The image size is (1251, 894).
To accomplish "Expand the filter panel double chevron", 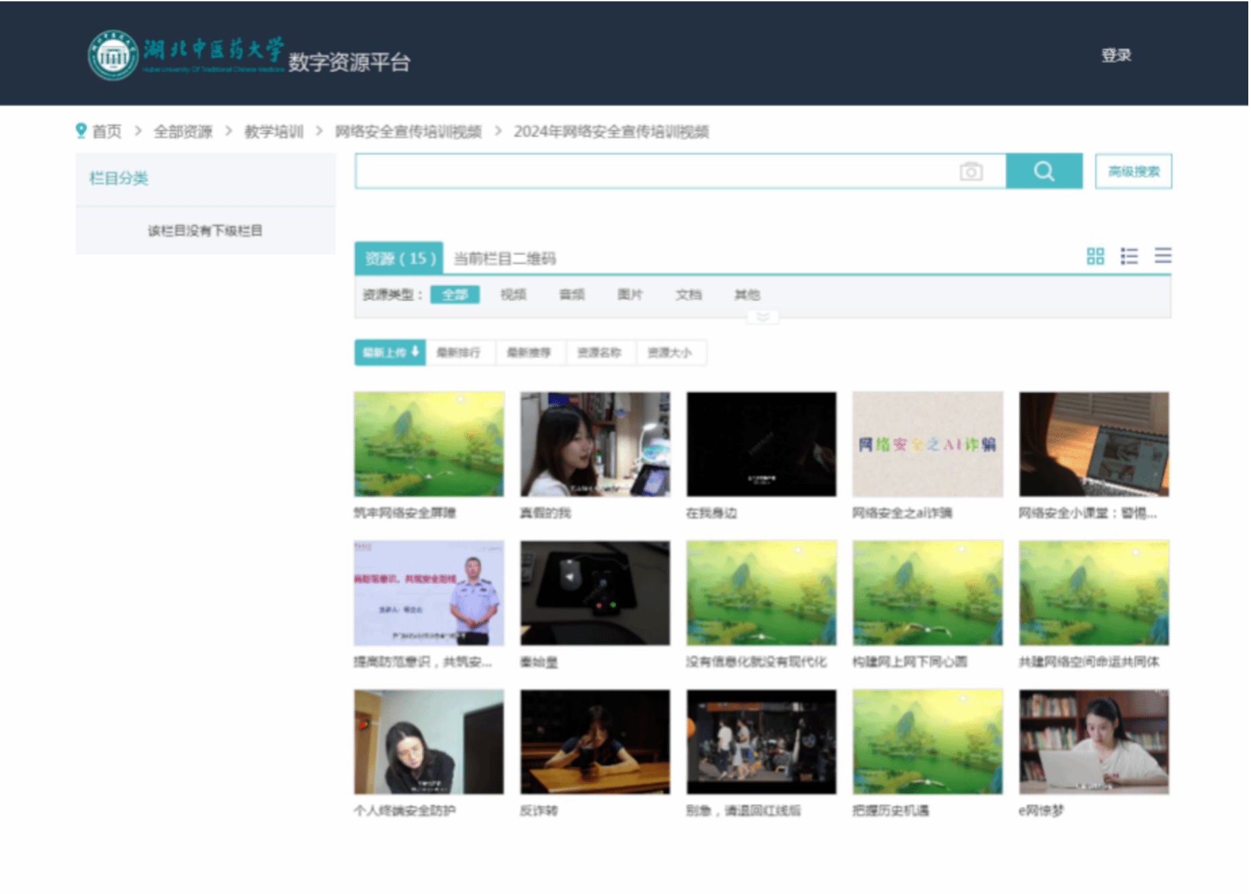I will pos(763,317).
